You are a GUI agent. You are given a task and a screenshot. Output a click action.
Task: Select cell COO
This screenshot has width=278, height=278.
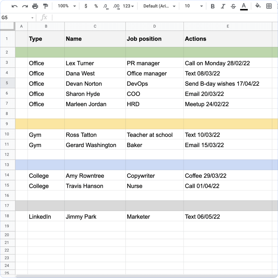coord(155,93)
